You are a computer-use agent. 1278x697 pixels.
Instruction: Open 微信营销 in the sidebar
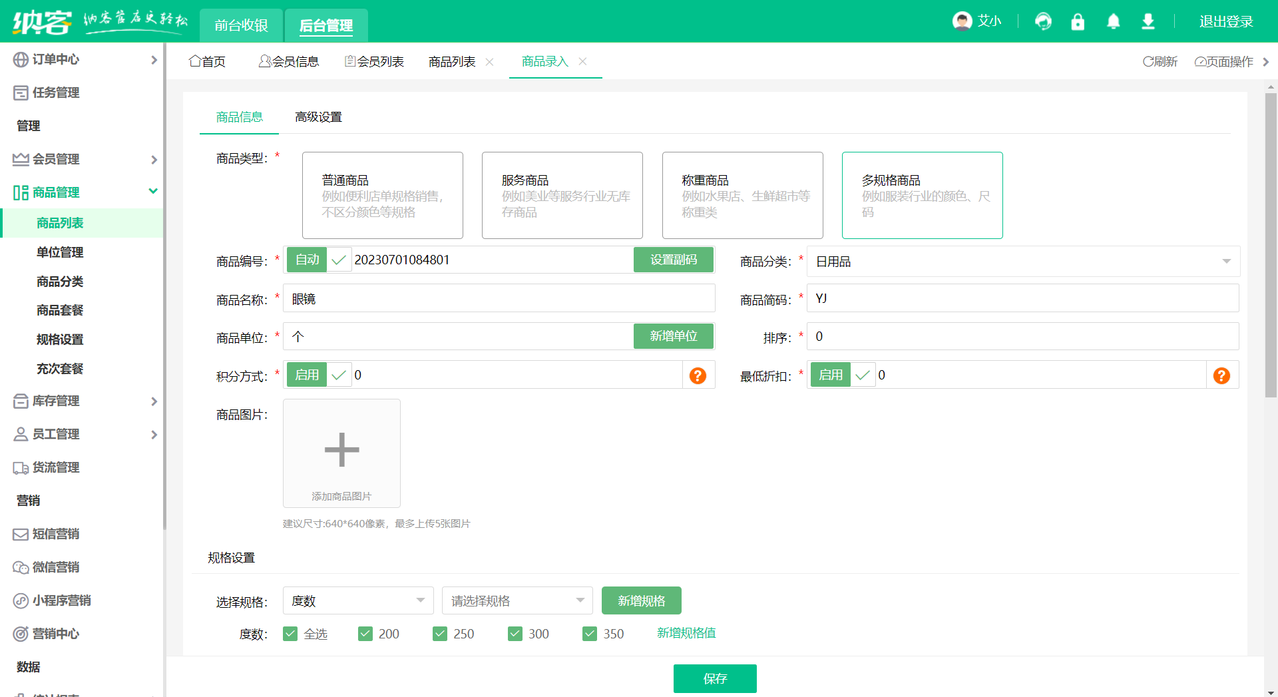[x=56, y=567]
